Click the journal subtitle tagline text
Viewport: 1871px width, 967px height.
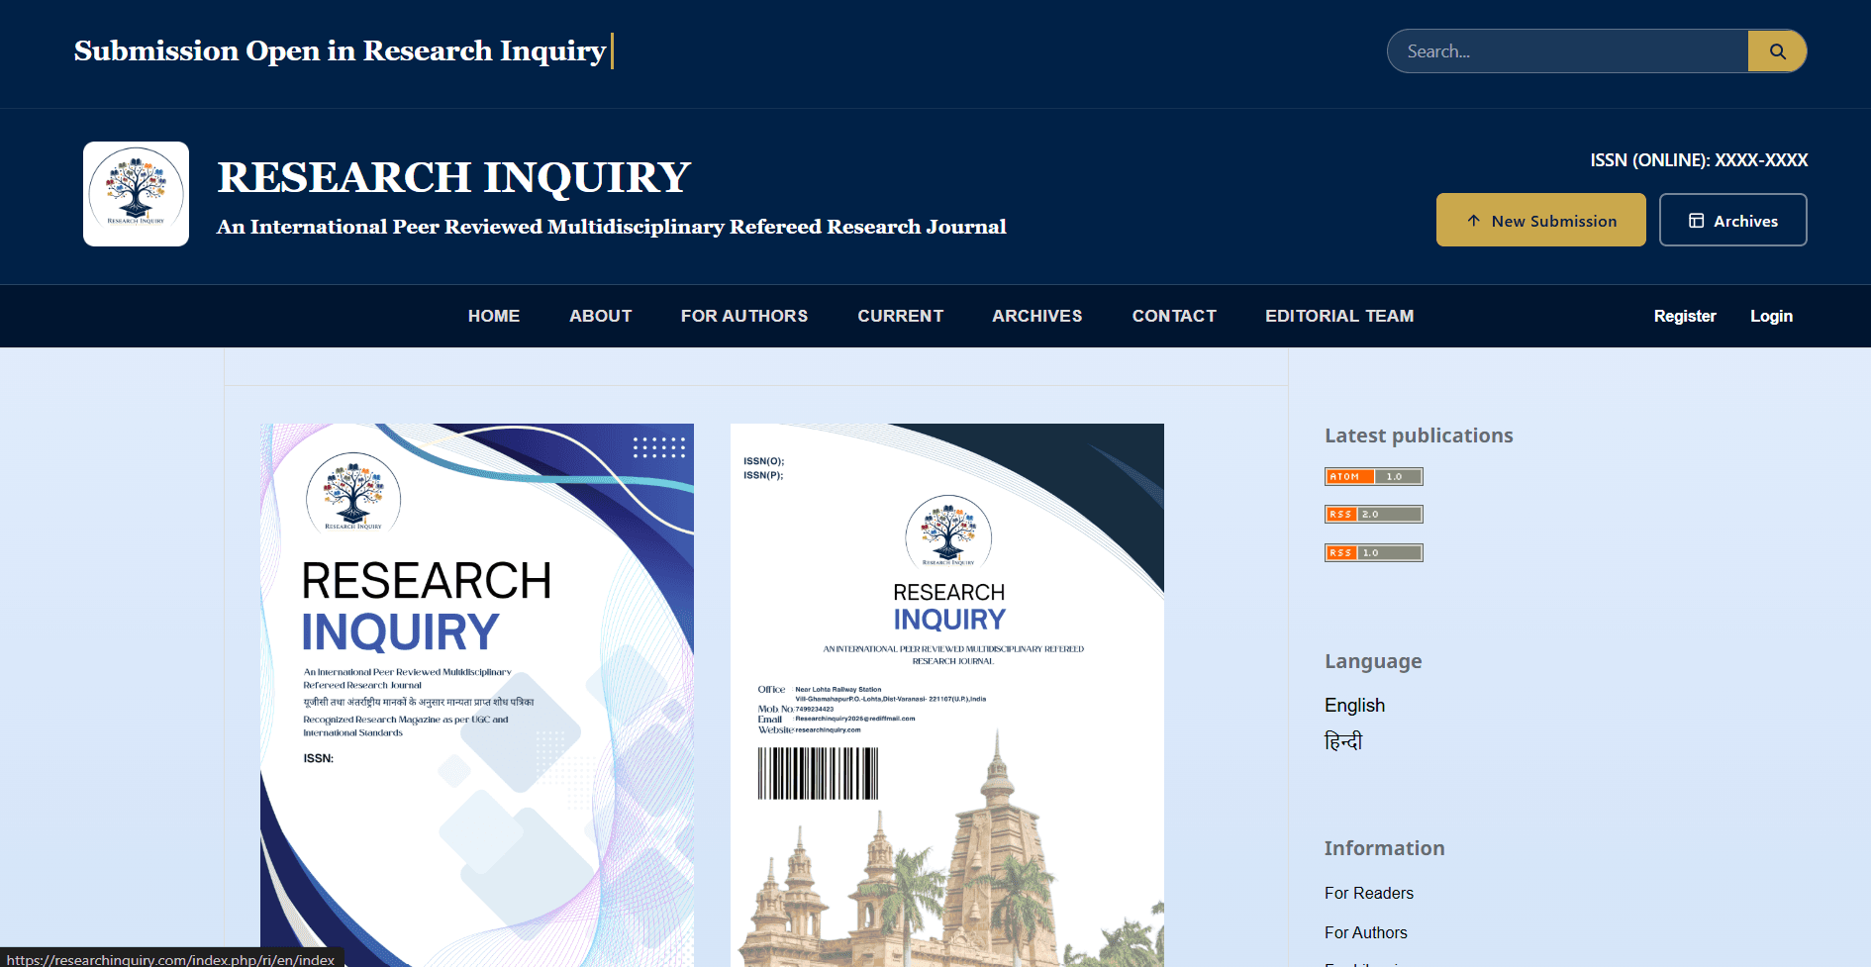pyautogui.click(x=612, y=227)
